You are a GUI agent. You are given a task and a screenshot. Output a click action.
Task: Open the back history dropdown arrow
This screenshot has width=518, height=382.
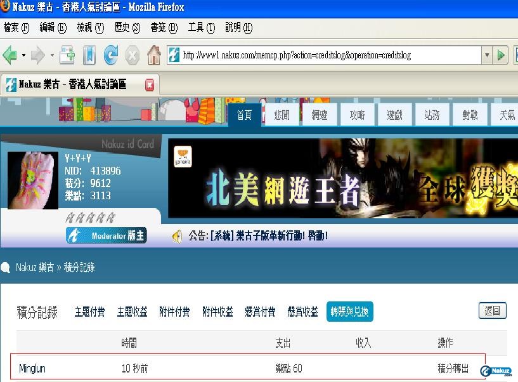point(23,55)
